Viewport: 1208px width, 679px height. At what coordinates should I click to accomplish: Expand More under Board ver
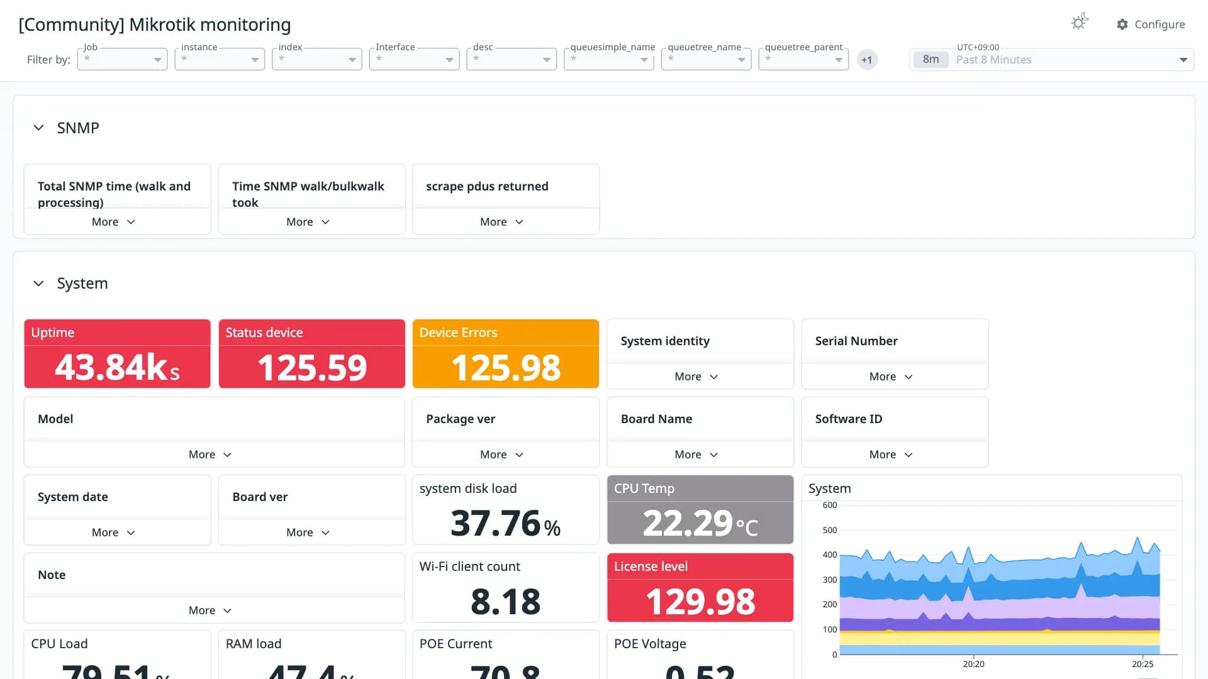click(308, 533)
